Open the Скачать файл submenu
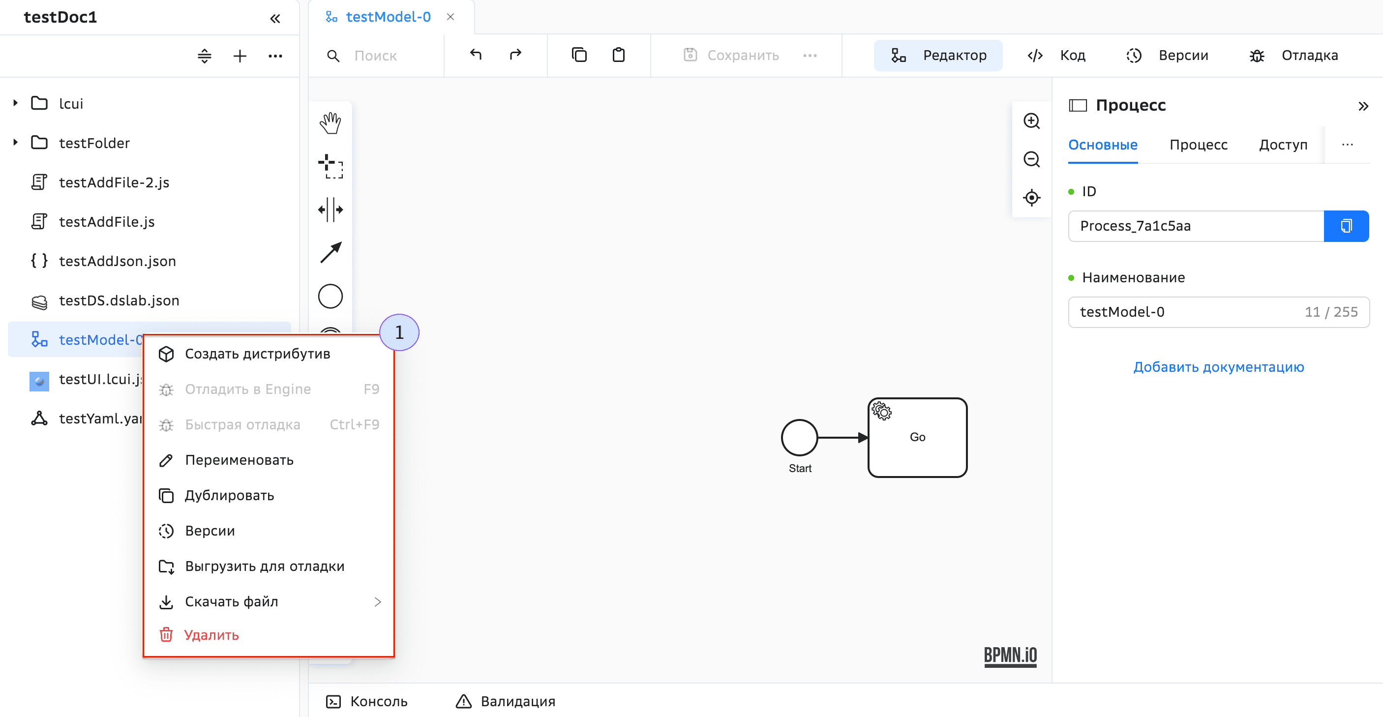 (231, 601)
